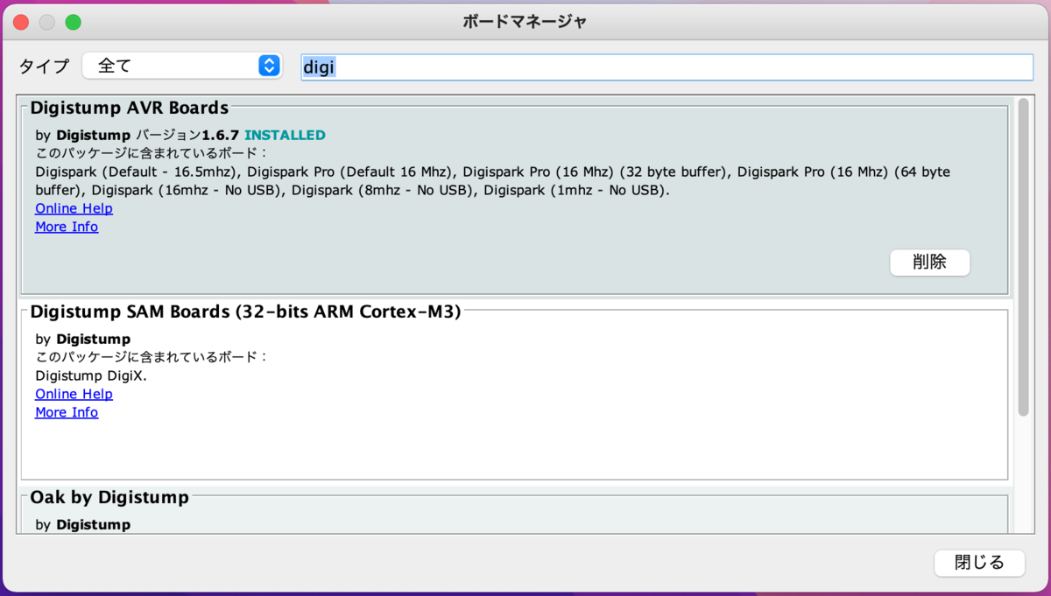This screenshot has width=1051, height=596.
Task: Close the window with the red button
Action: pyautogui.click(x=22, y=22)
